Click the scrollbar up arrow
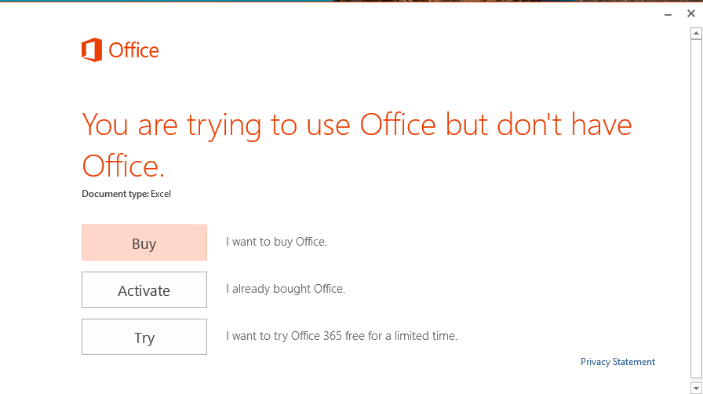This screenshot has width=703, height=394. pyautogui.click(x=695, y=33)
